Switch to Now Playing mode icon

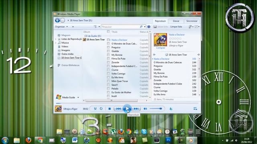(x=195, y=109)
